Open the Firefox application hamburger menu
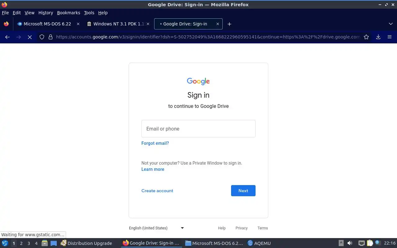Image resolution: width=397 pixels, height=248 pixels. tap(390, 37)
